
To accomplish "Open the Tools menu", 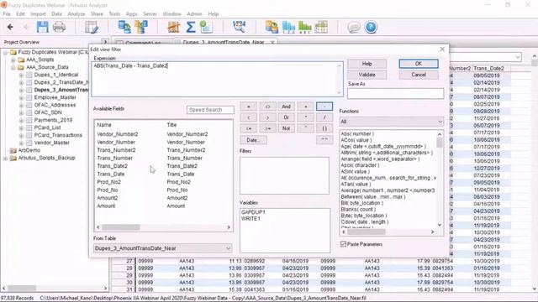I will [114, 14].
